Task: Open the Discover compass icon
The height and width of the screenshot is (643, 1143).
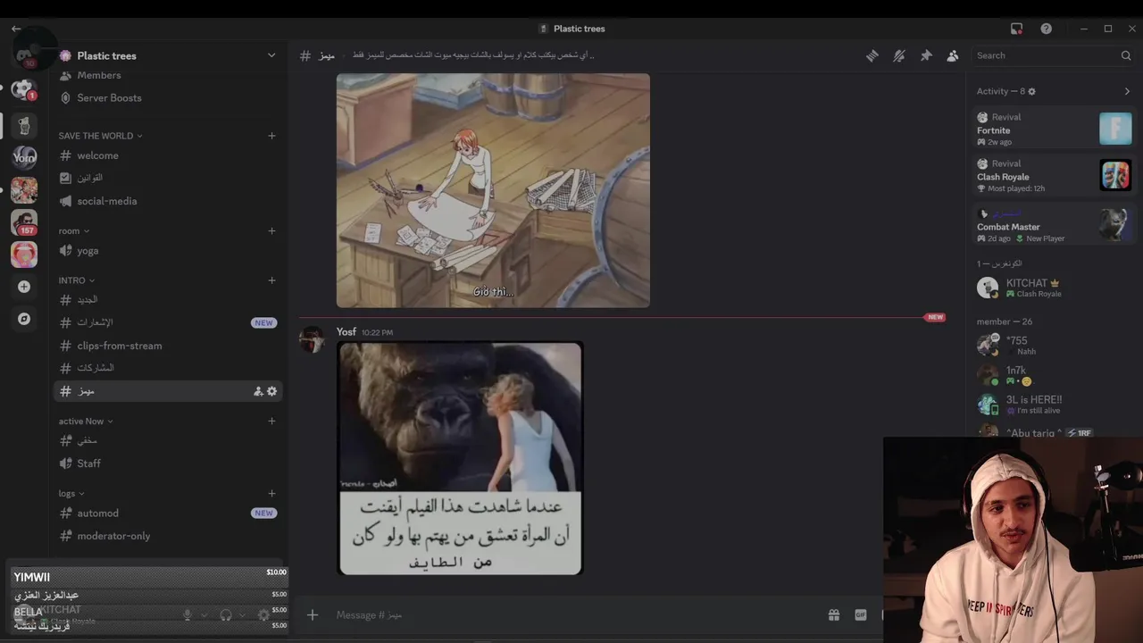Action: pyautogui.click(x=24, y=319)
